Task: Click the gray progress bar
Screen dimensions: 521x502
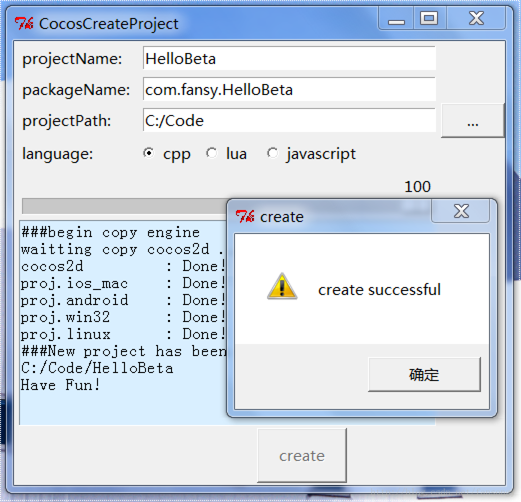Action: (124, 206)
